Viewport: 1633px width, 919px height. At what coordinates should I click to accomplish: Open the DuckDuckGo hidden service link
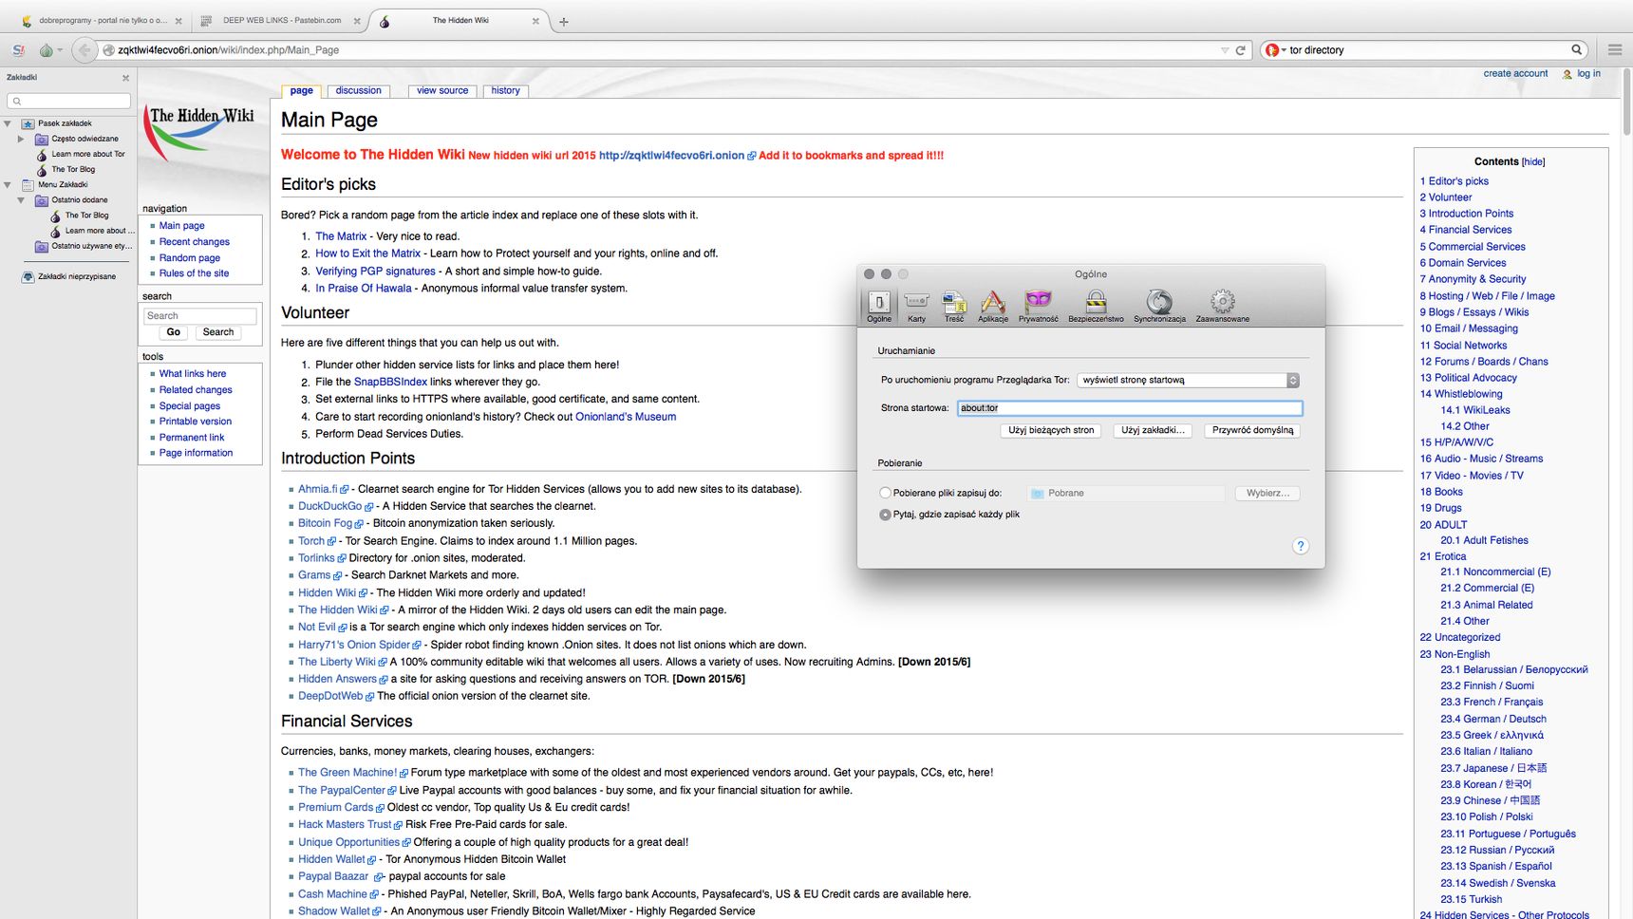pyautogui.click(x=329, y=507)
